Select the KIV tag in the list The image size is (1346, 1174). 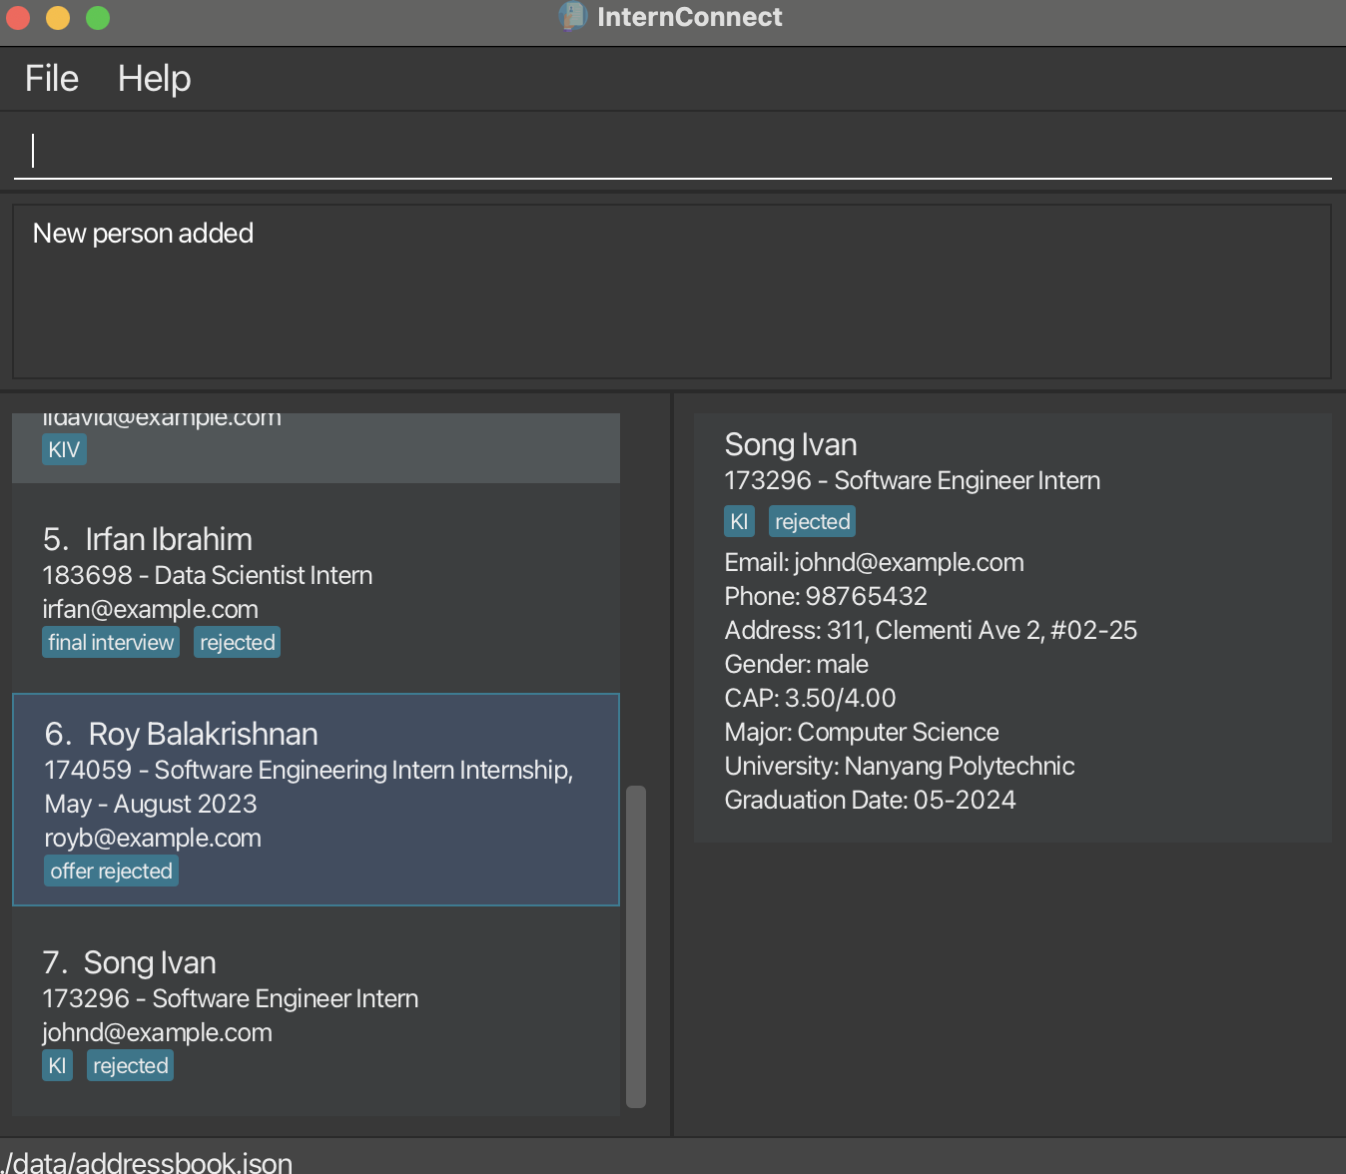click(x=64, y=449)
